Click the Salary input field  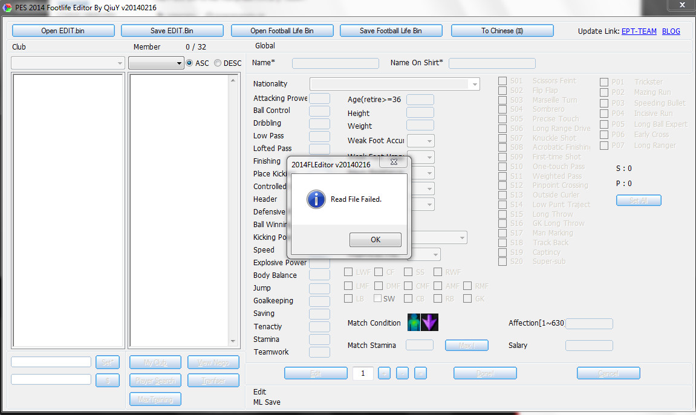tap(589, 346)
